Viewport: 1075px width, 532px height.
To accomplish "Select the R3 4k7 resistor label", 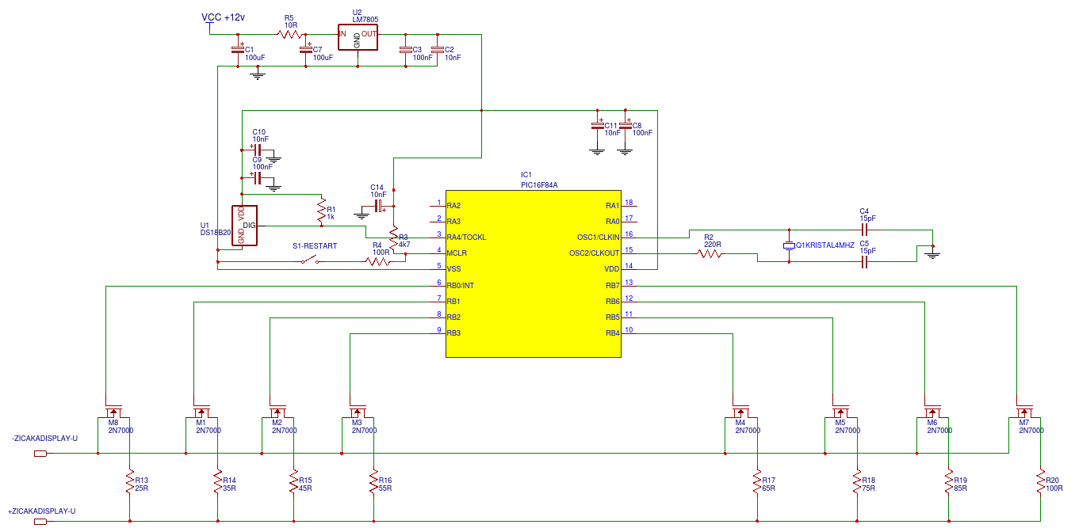I will pyautogui.click(x=404, y=241).
